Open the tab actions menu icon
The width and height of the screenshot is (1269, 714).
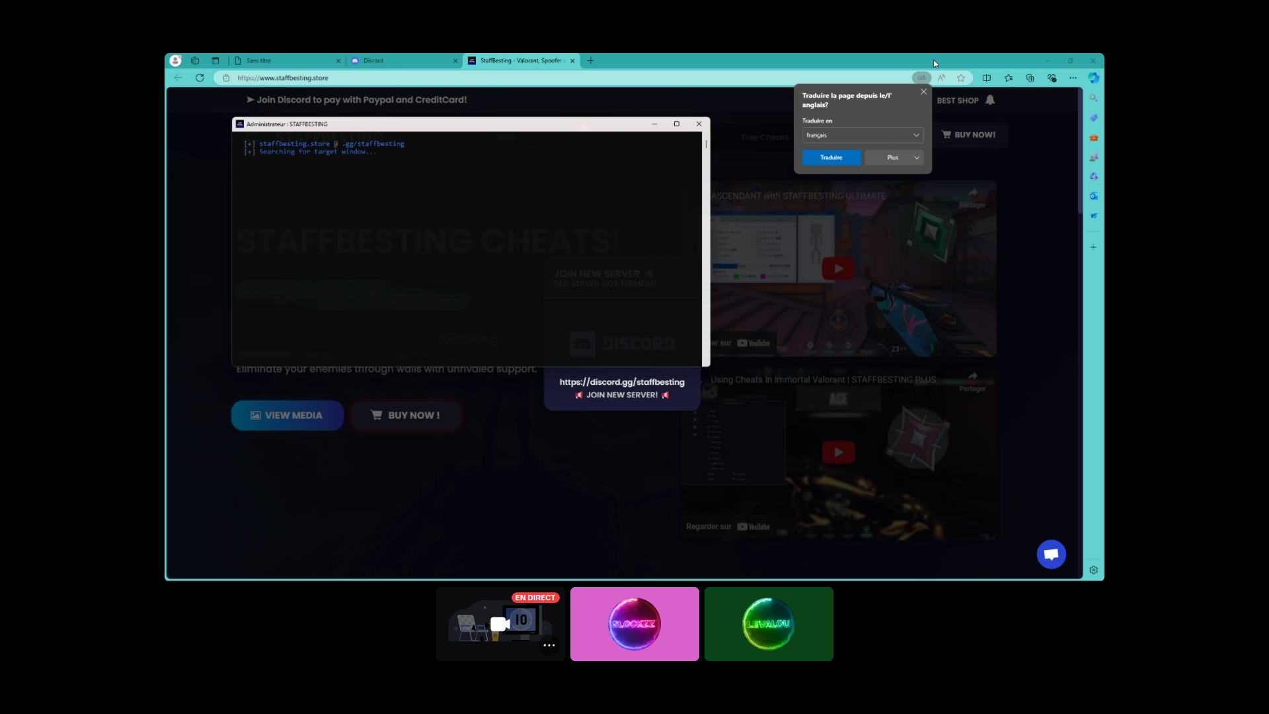coord(215,61)
